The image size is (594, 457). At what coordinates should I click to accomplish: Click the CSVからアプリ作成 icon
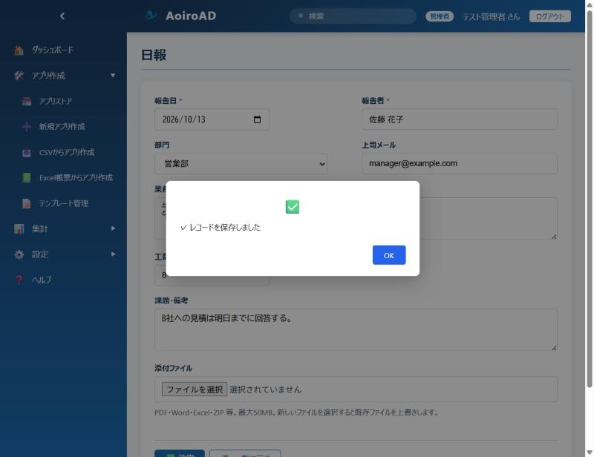[27, 152]
